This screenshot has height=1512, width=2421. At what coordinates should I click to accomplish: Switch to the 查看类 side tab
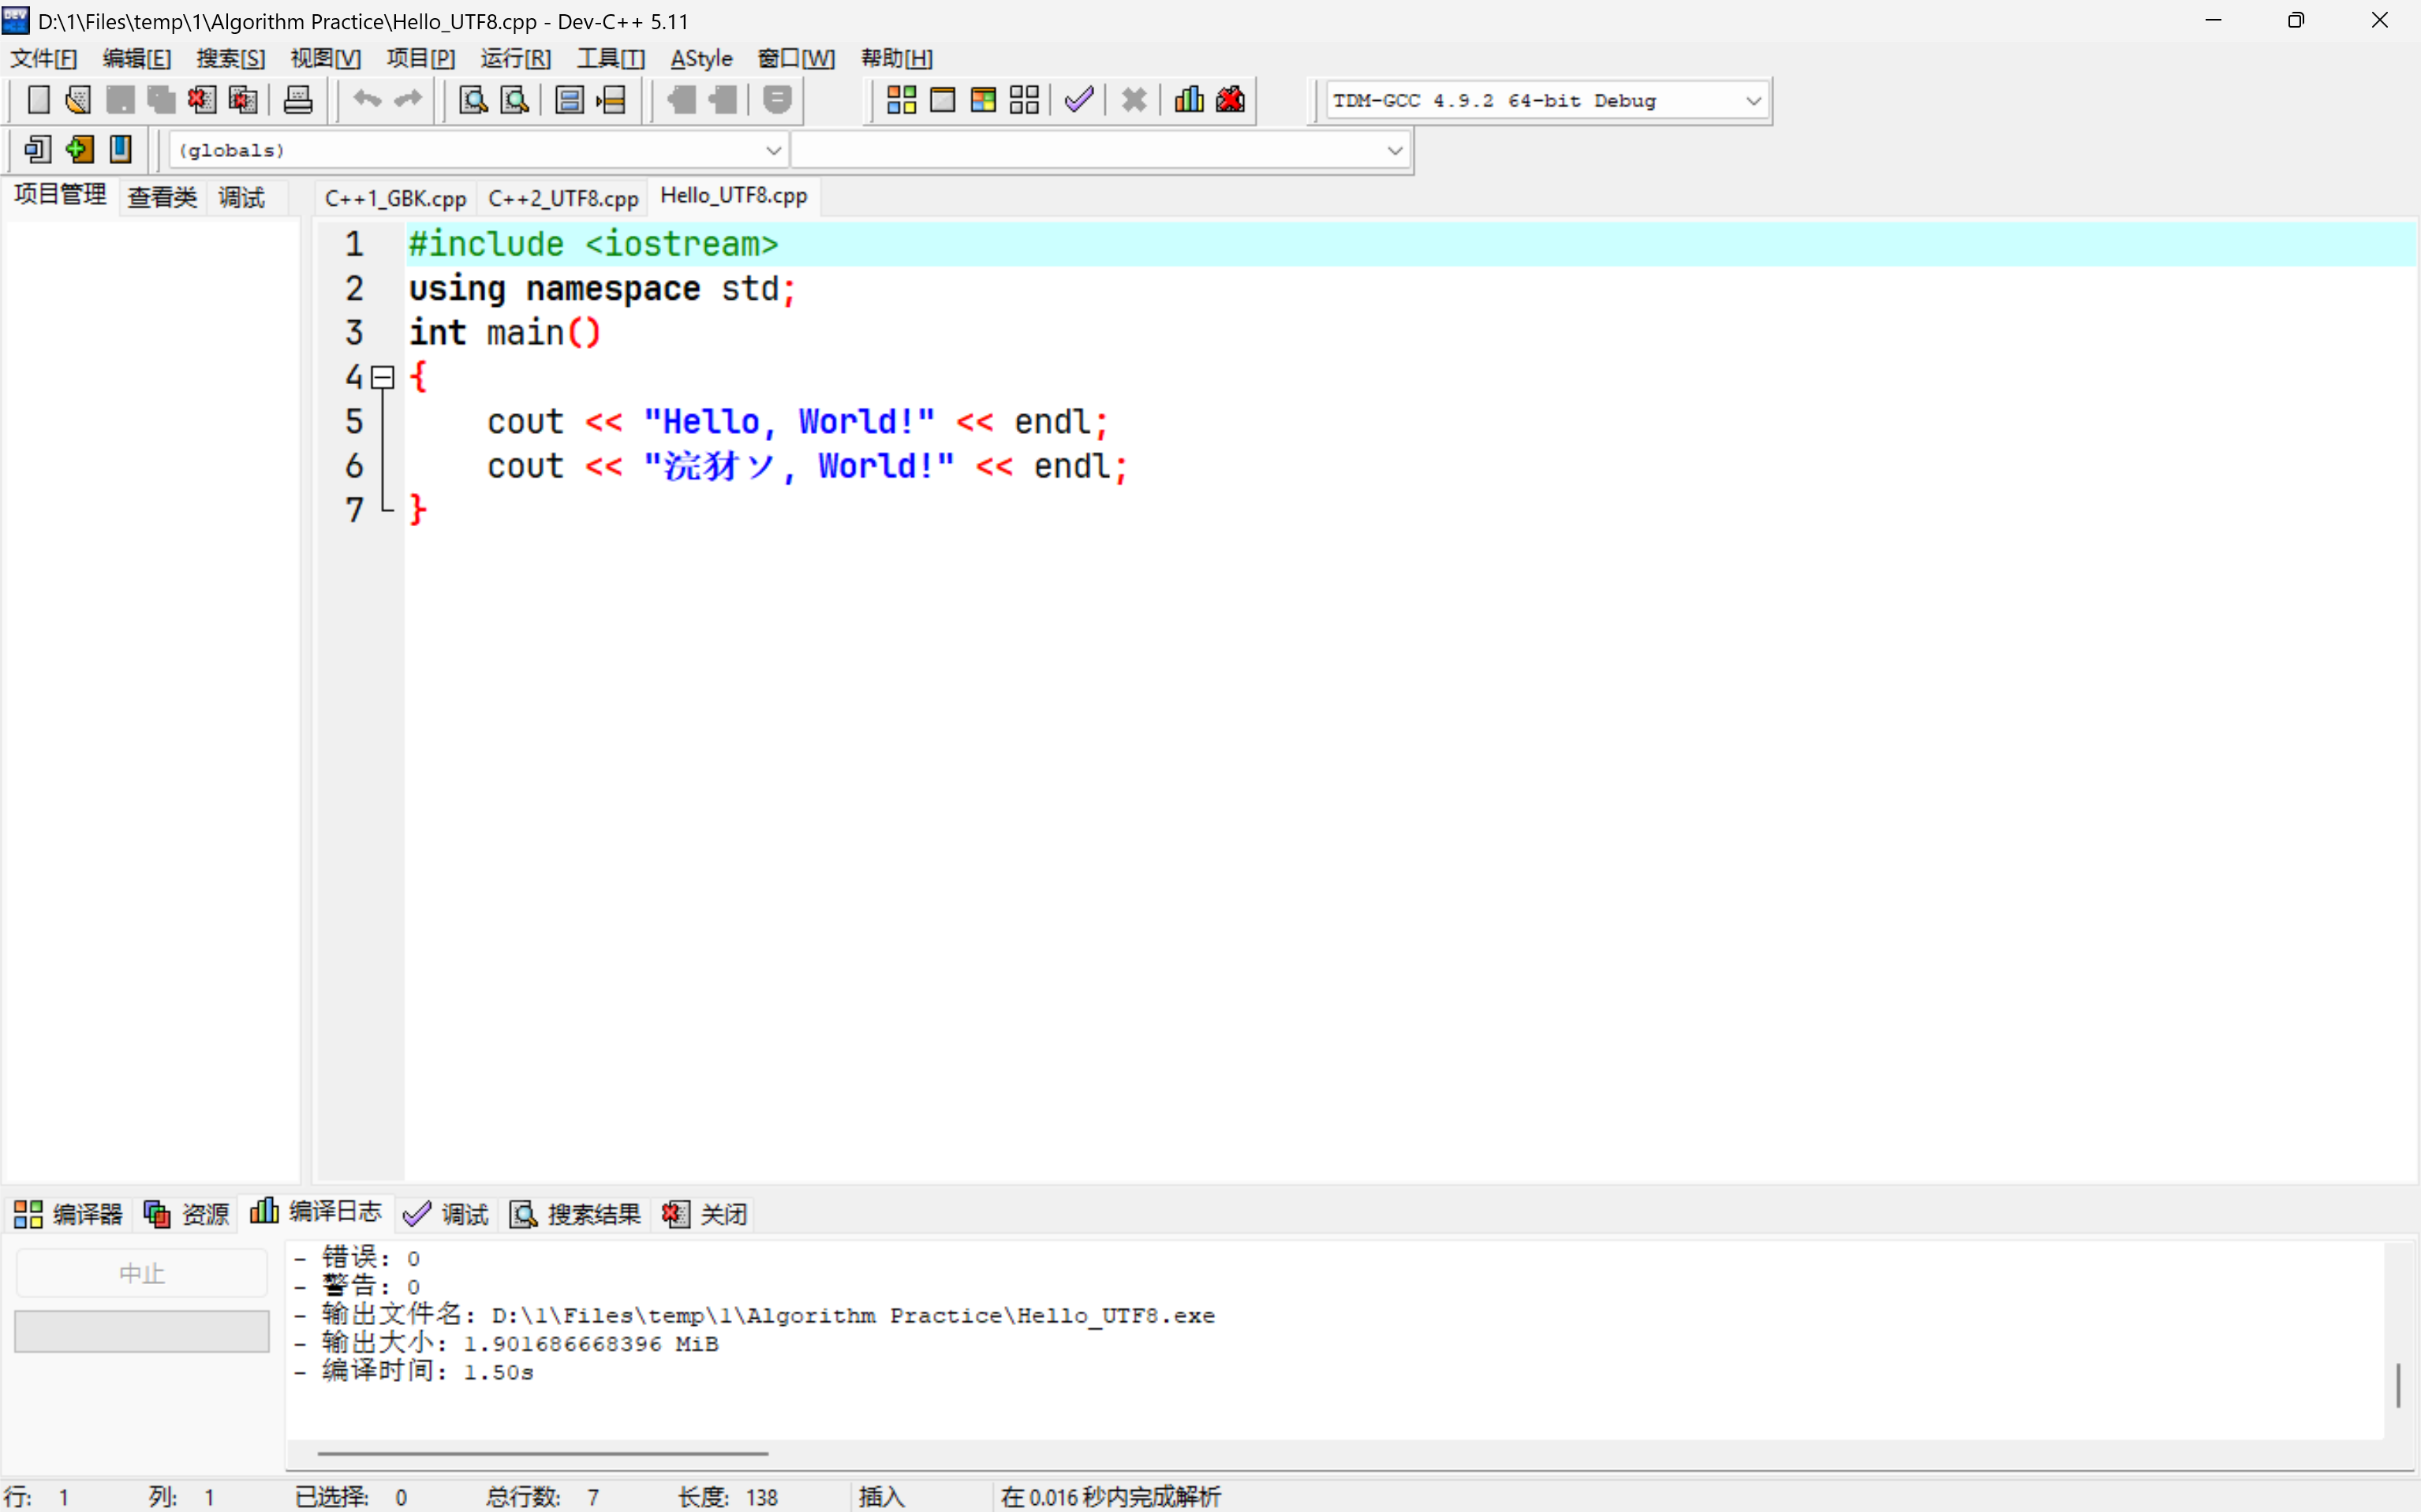tap(162, 197)
